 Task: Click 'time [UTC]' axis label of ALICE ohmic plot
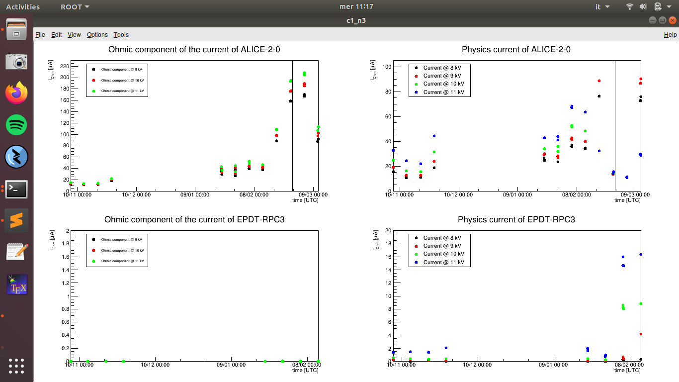(305, 200)
